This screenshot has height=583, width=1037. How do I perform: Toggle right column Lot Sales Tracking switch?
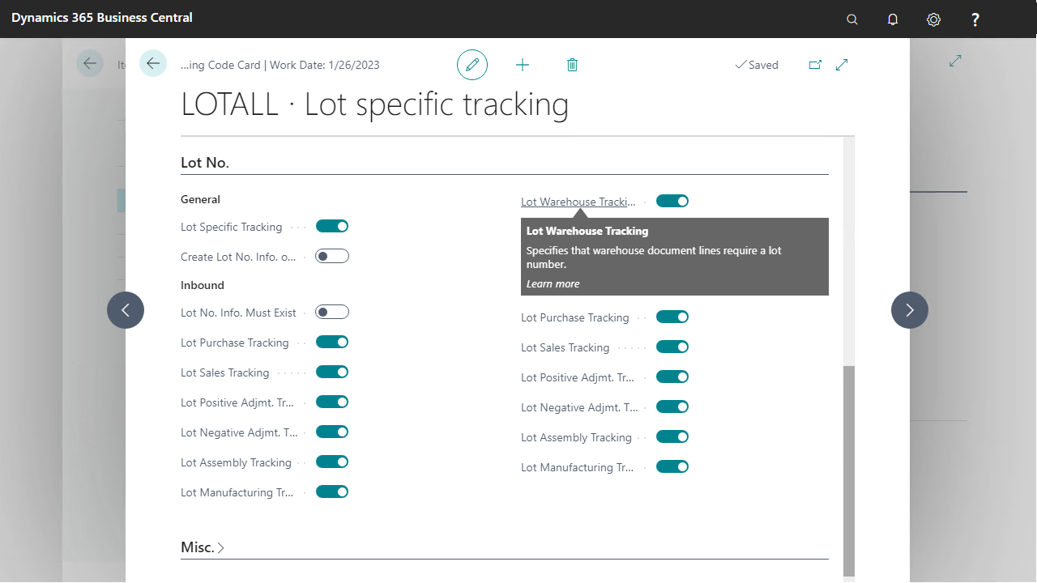pyautogui.click(x=672, y=347)
